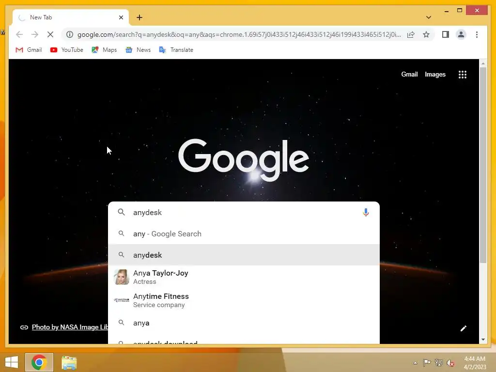This screenshot has height=372, width=496.
Task: Click the muted volume tray icon
Action: [450, 363]
